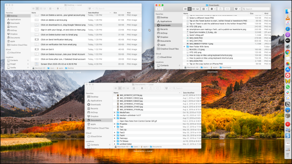Open App Store from the Dock
292x164 pixels.
tap(288, 69)
